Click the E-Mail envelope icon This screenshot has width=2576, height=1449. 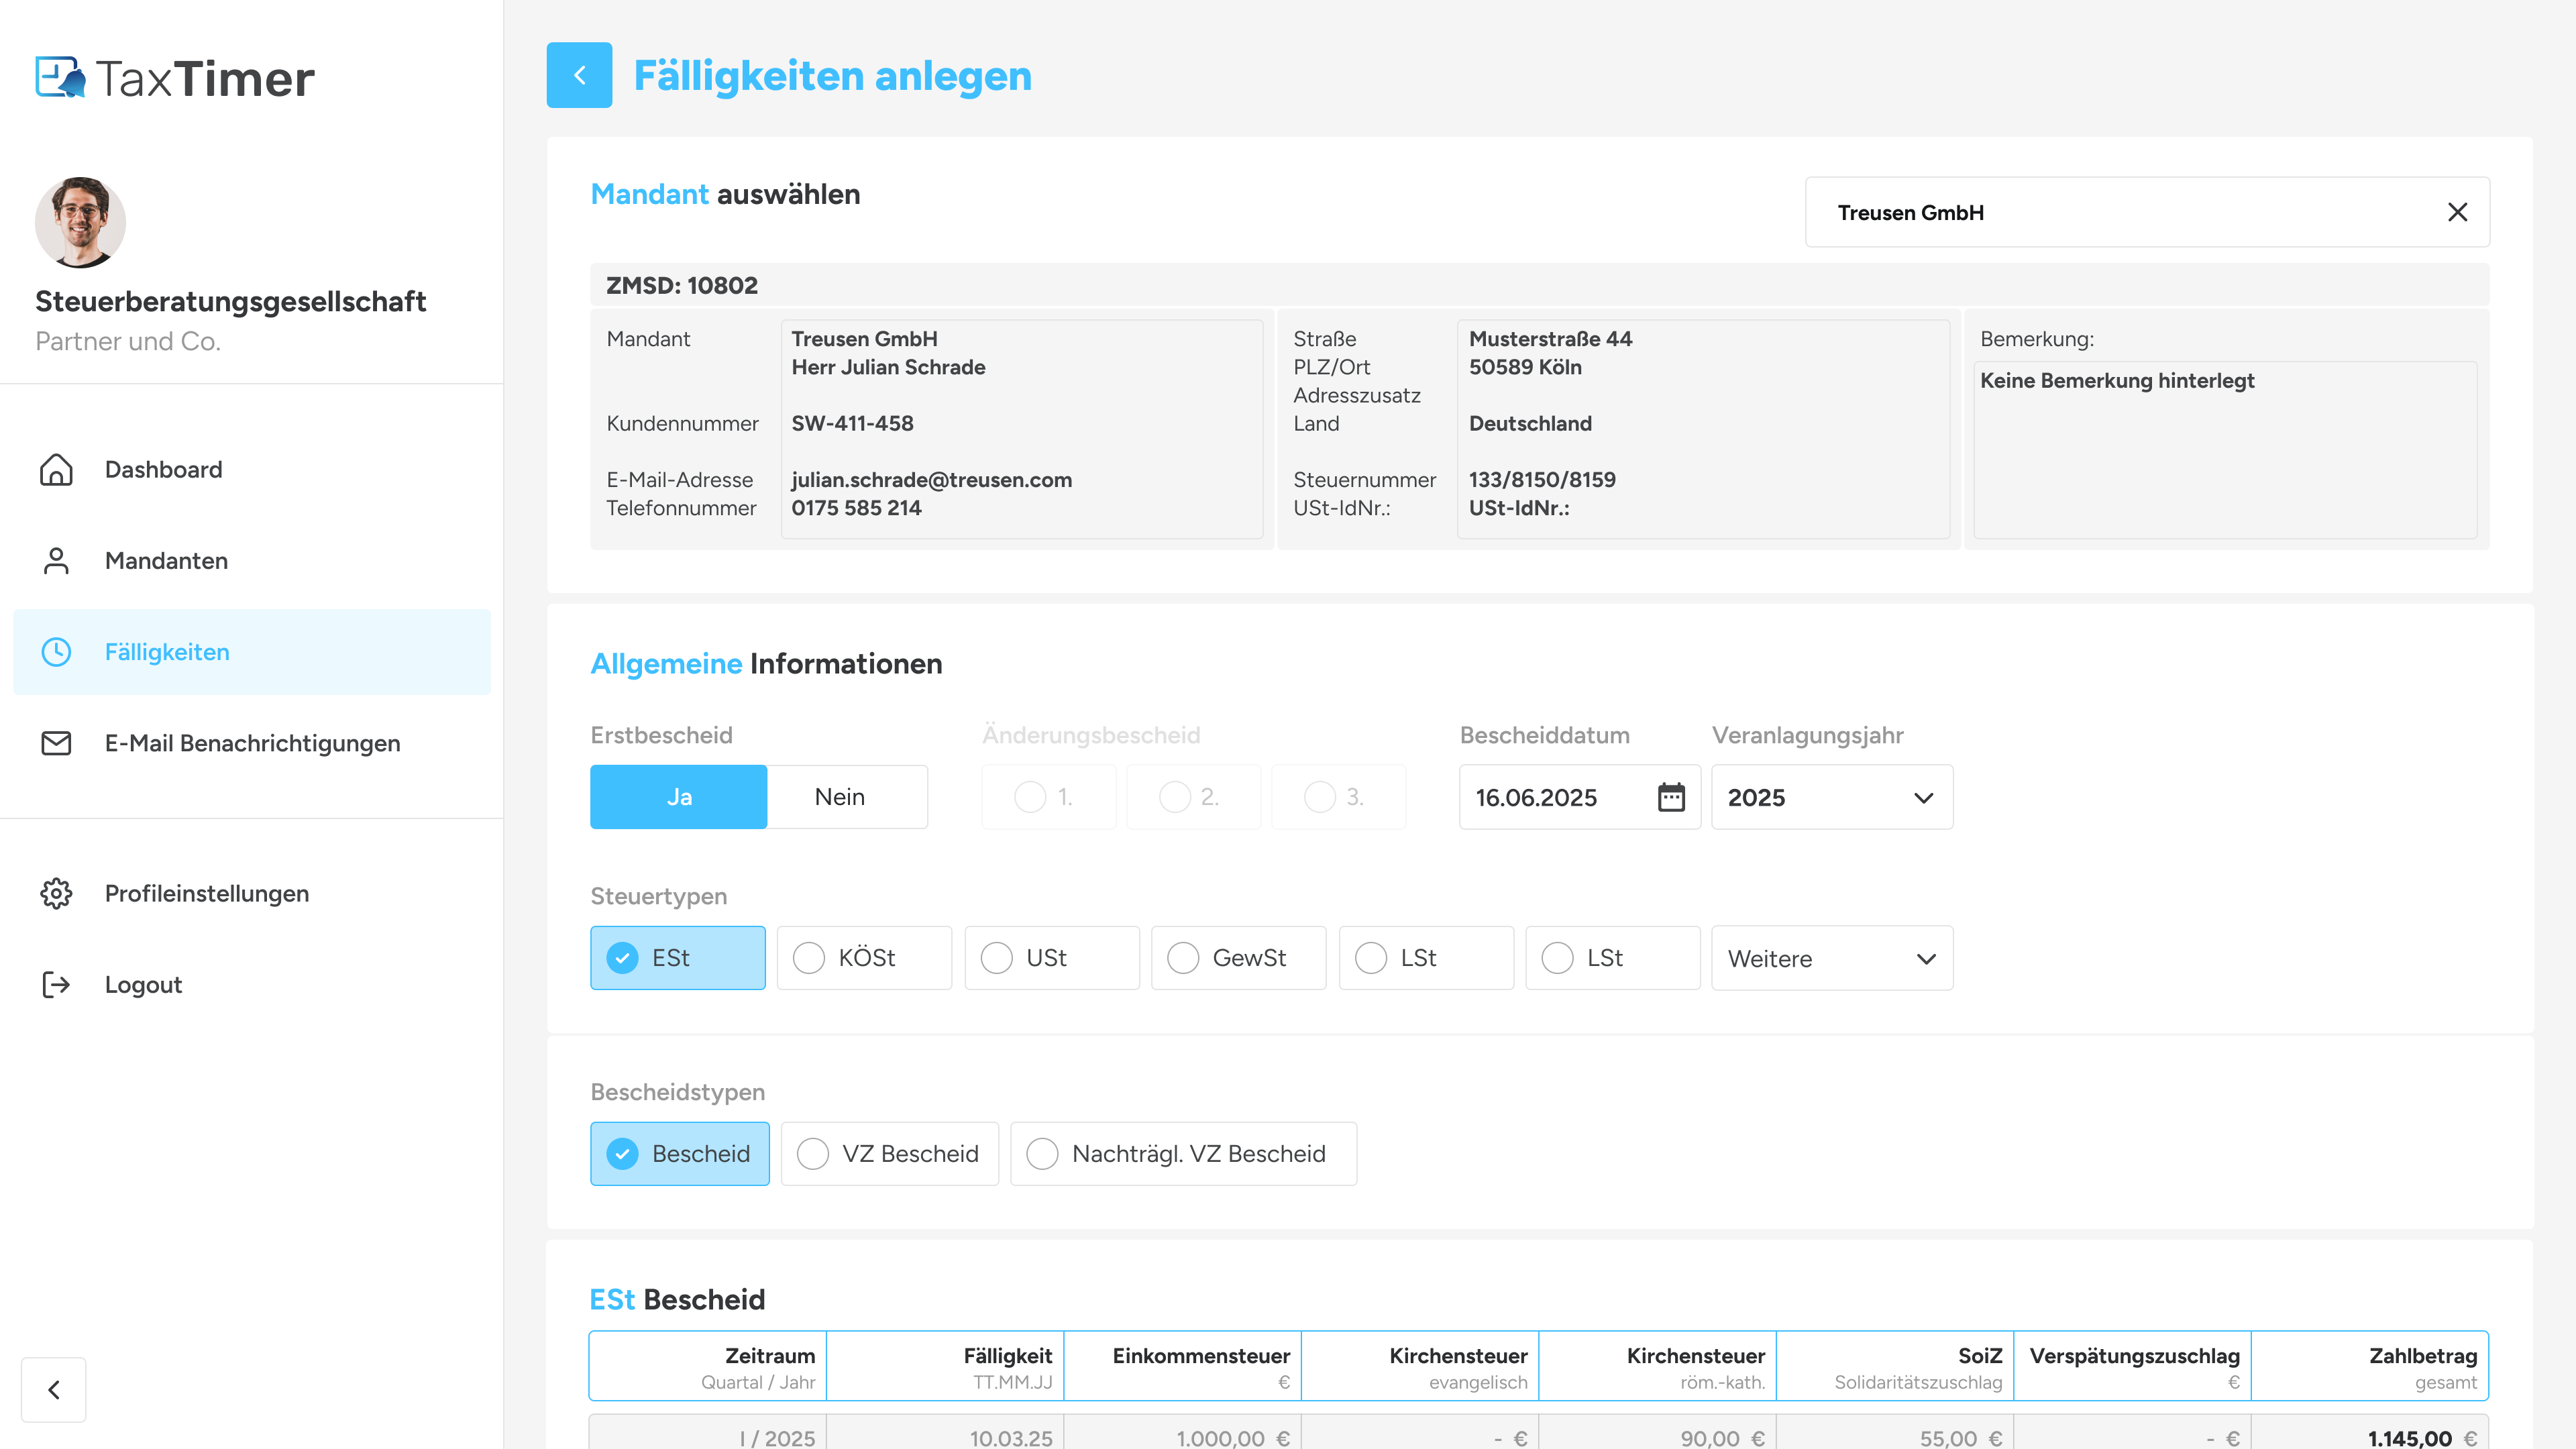56,743
